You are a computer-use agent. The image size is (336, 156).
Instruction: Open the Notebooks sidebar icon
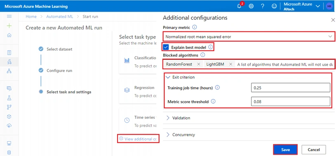9,52
